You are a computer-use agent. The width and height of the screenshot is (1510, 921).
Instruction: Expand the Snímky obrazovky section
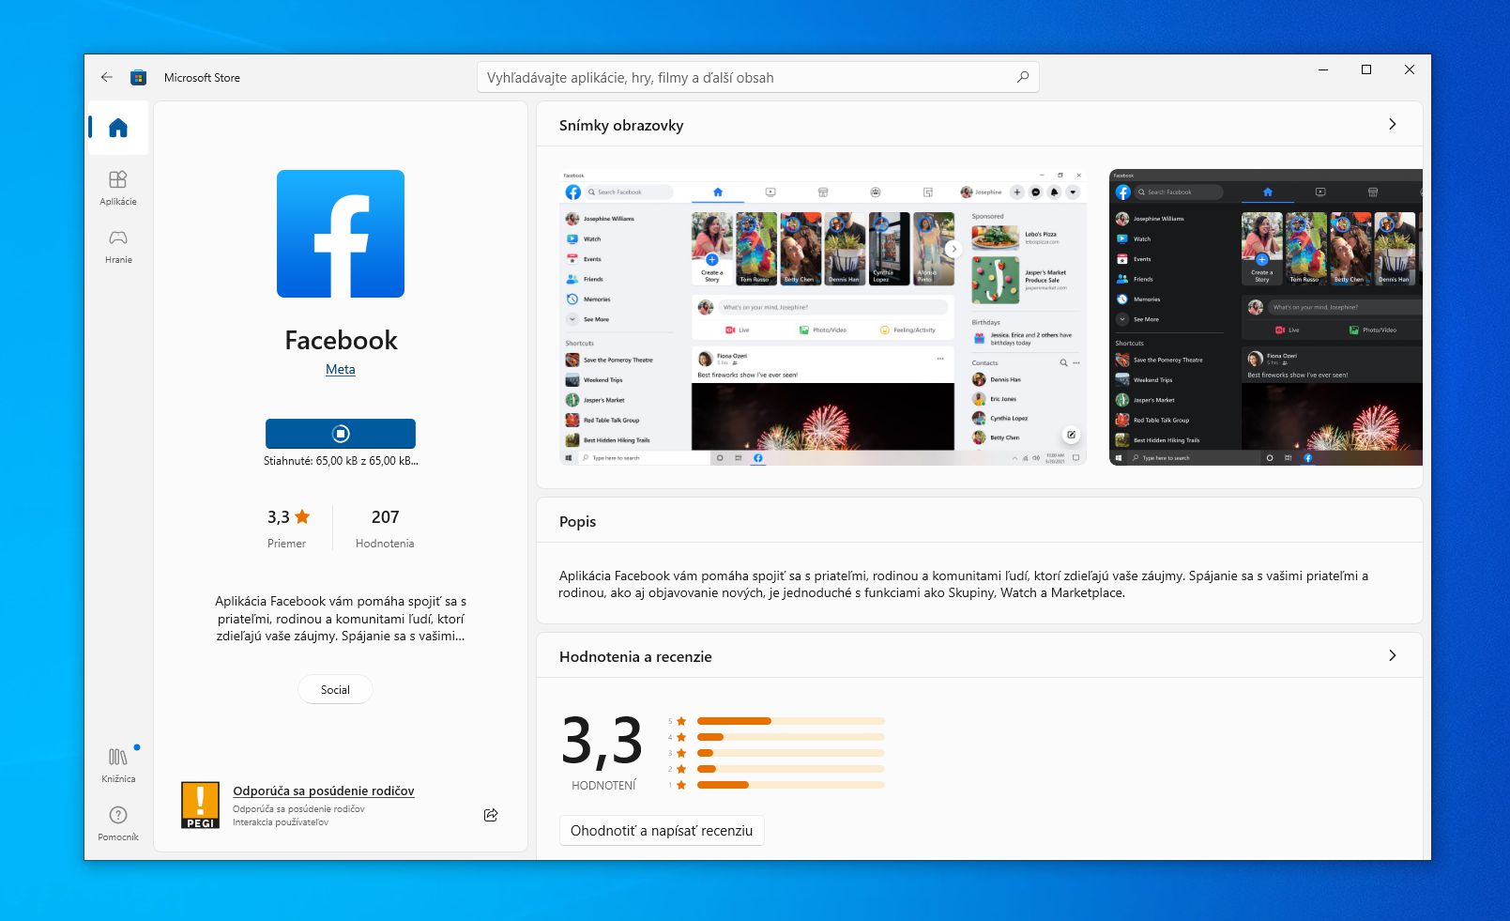point(1393,124)
